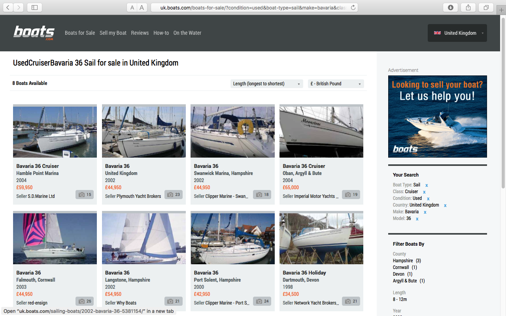This screenshot has height=316, width=506.
Task: Remove the Country: United Kingdom filter
Action: [x=445, y=205]
